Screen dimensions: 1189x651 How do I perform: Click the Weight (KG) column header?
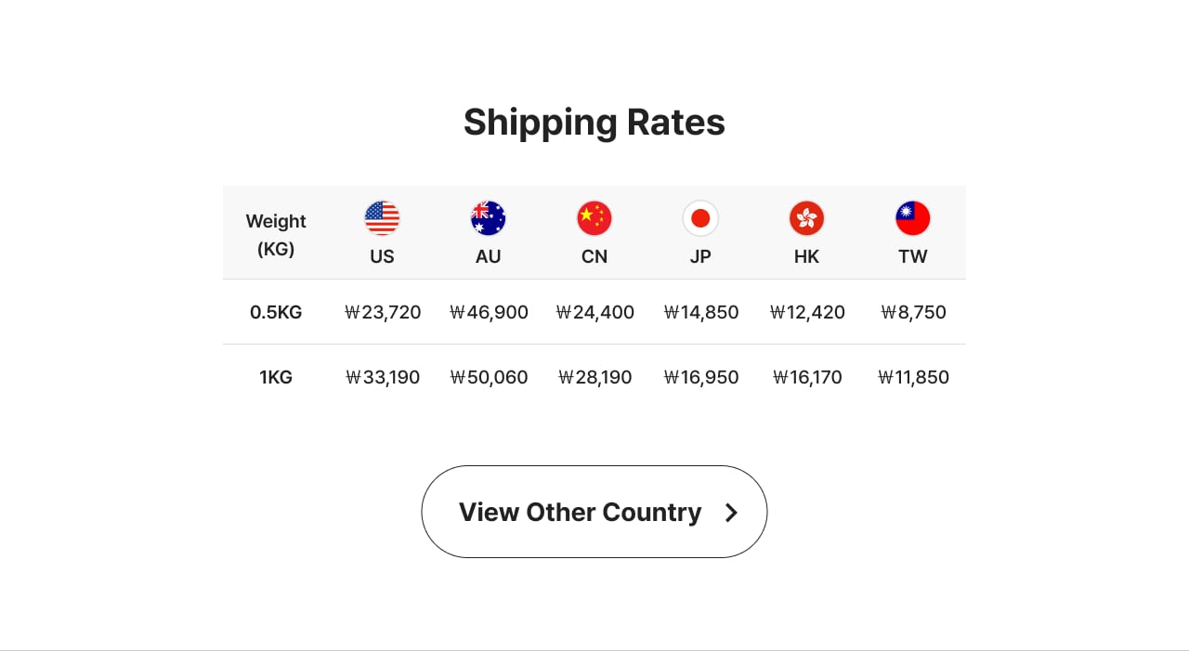pos(276,234)
